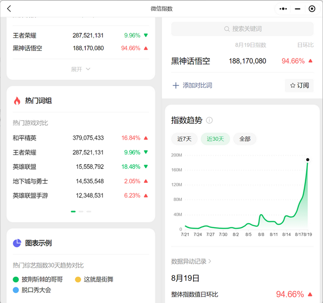Open 王者荣耀 in the top-left list
The image size is (323, 303).
click(25, 35)
